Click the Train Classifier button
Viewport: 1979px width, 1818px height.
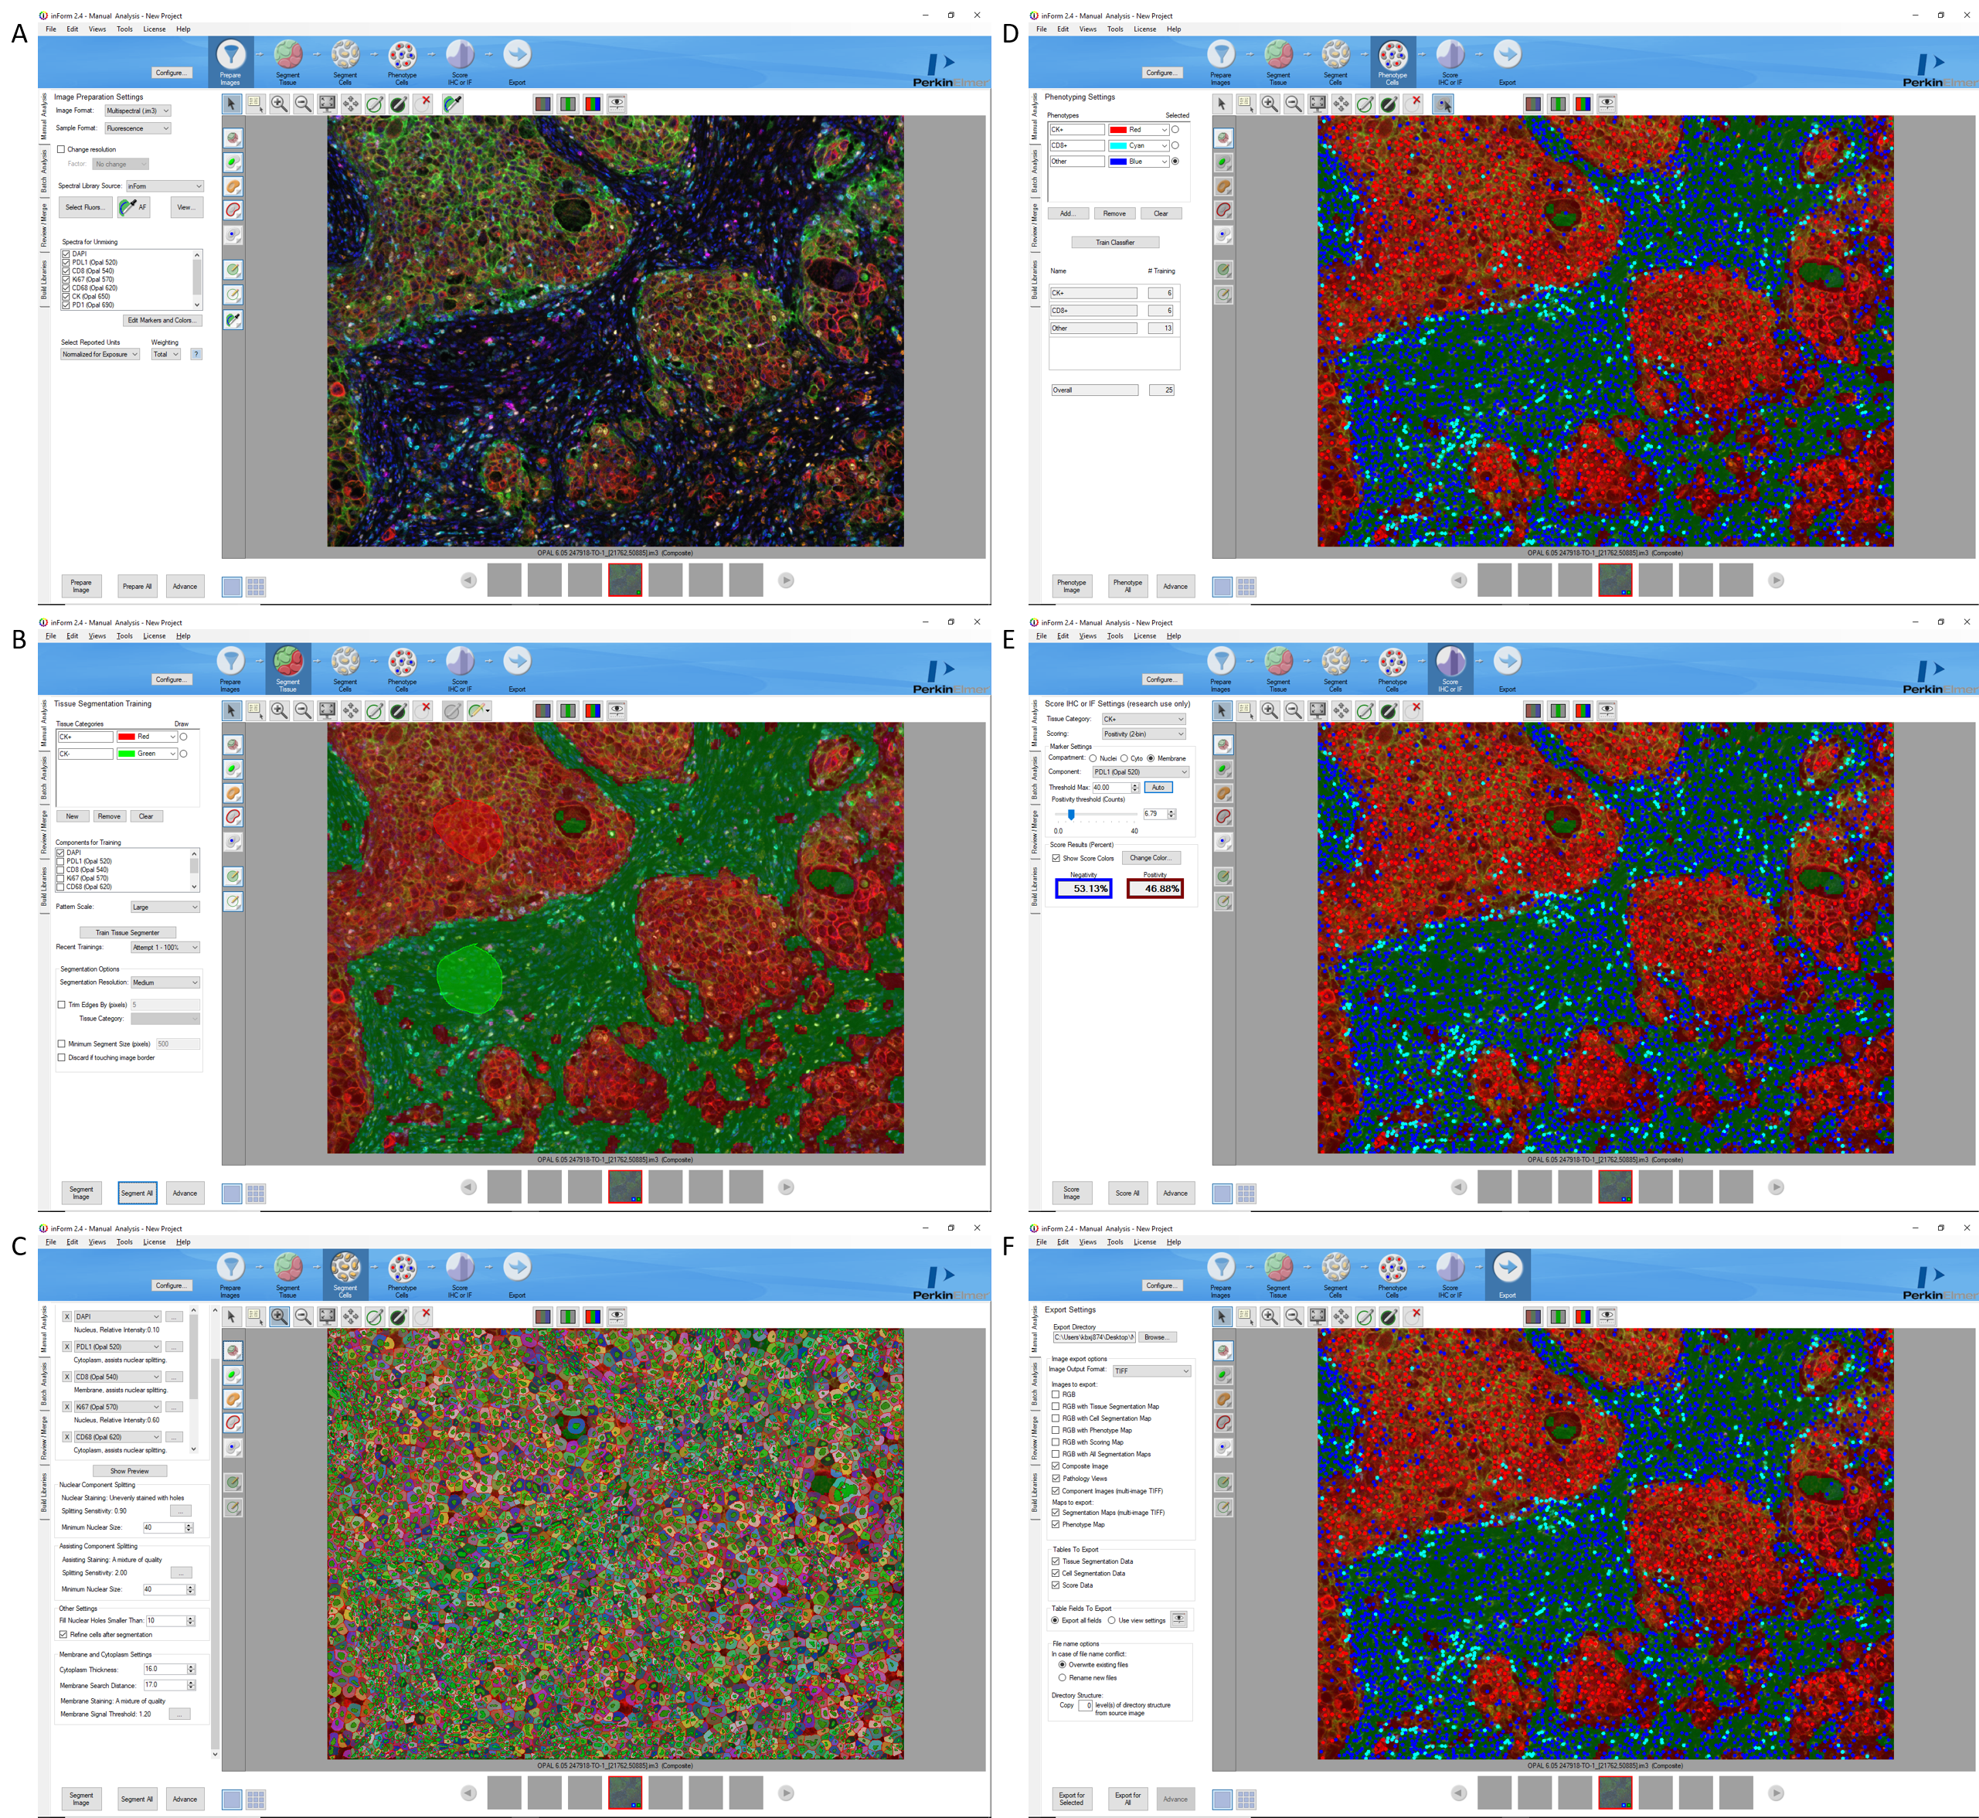tap(1114, 242)
